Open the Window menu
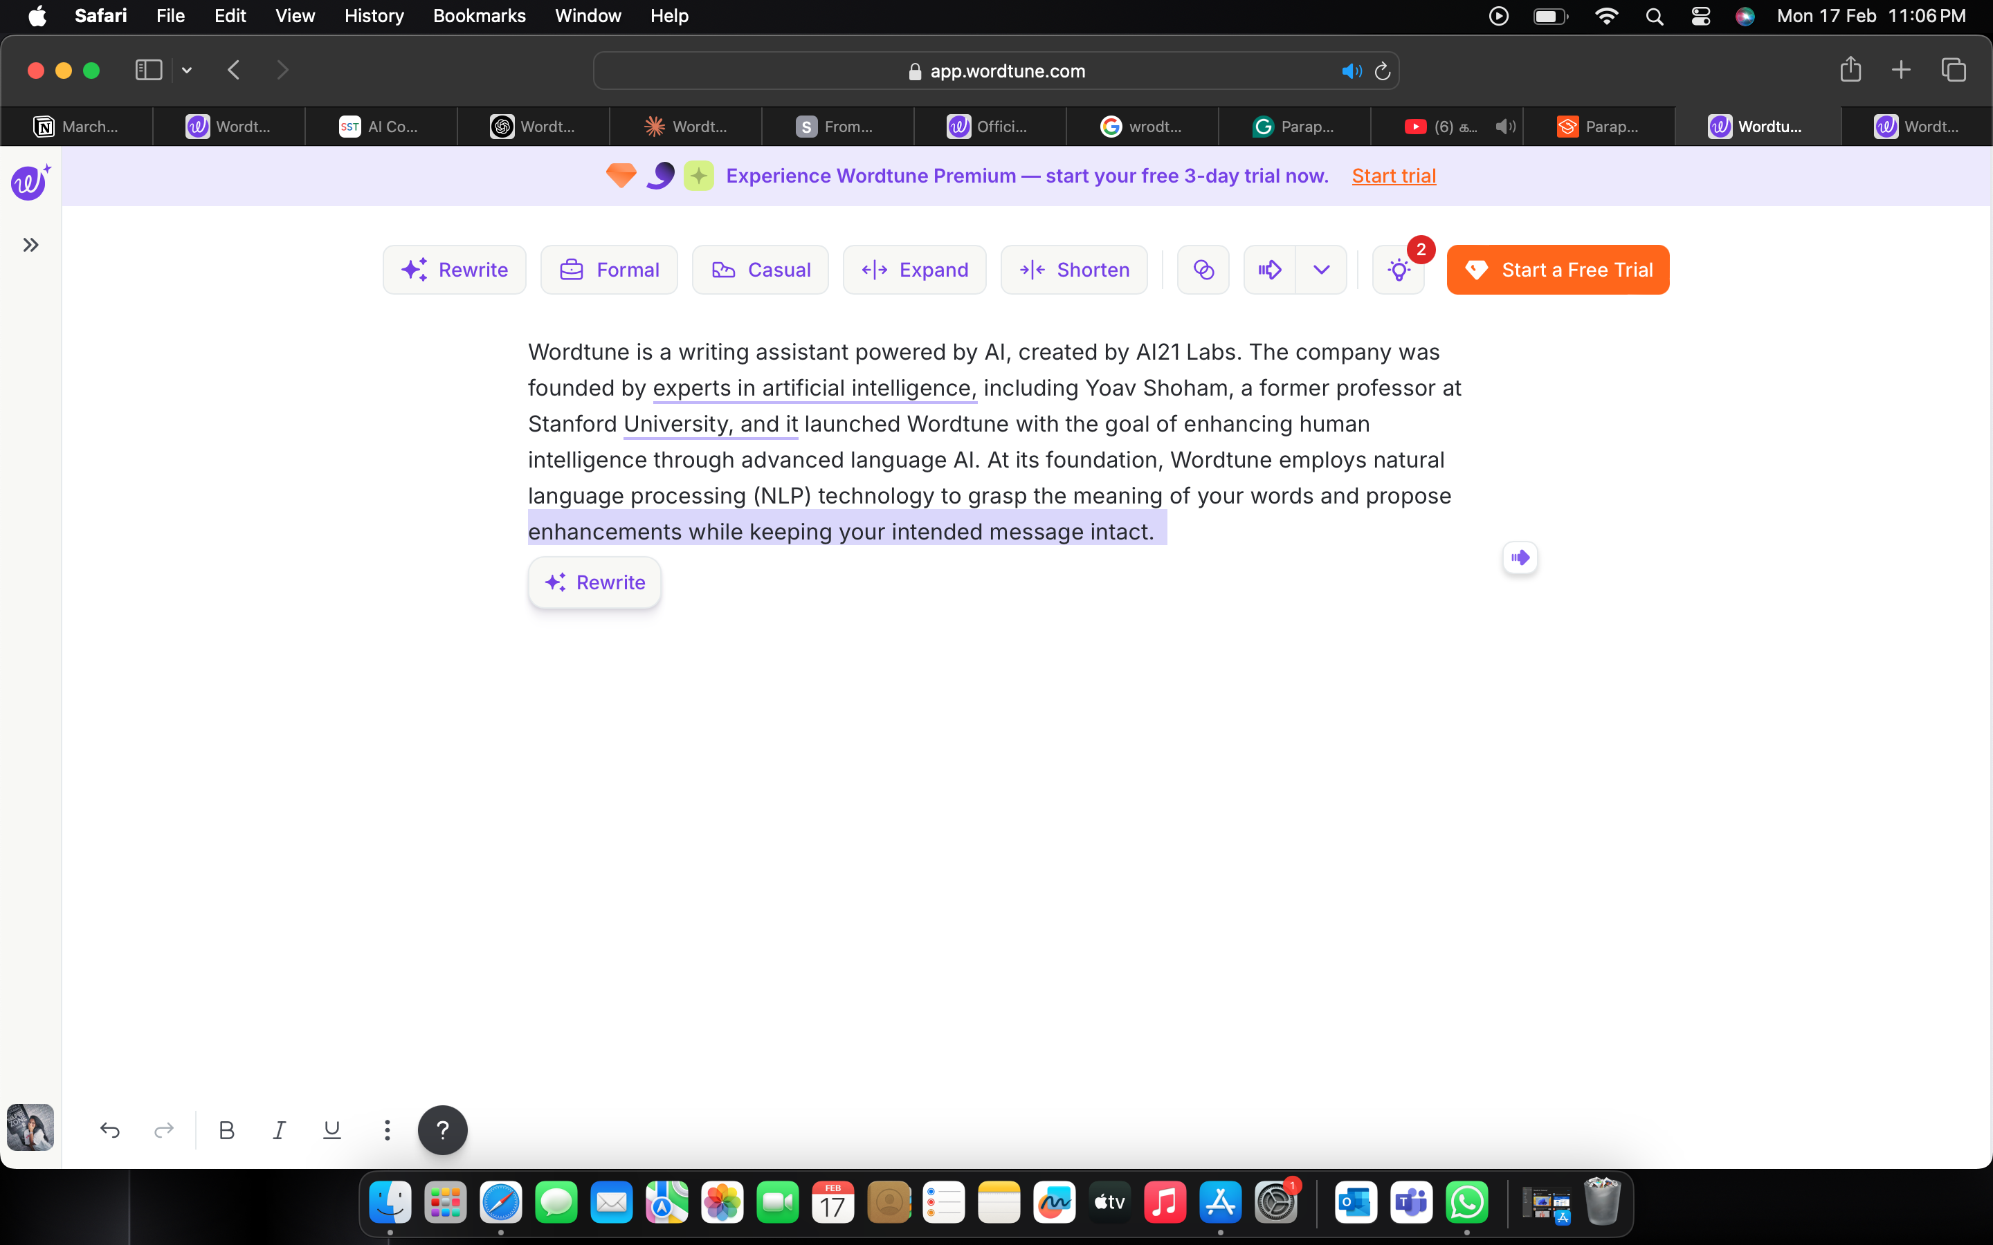 pyautogui.click(x=588, y=16)
